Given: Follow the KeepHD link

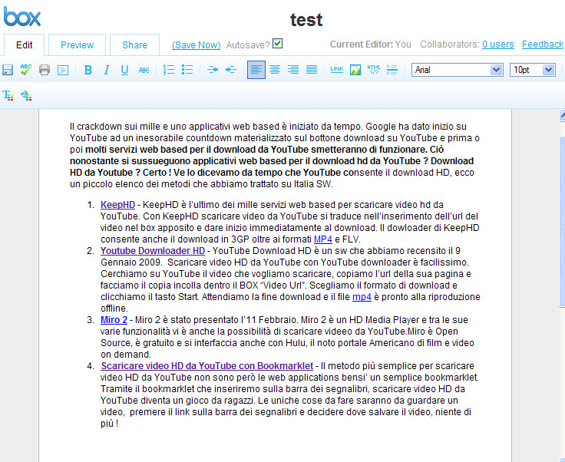Looking at the screenshot, I should coord(117,205).
